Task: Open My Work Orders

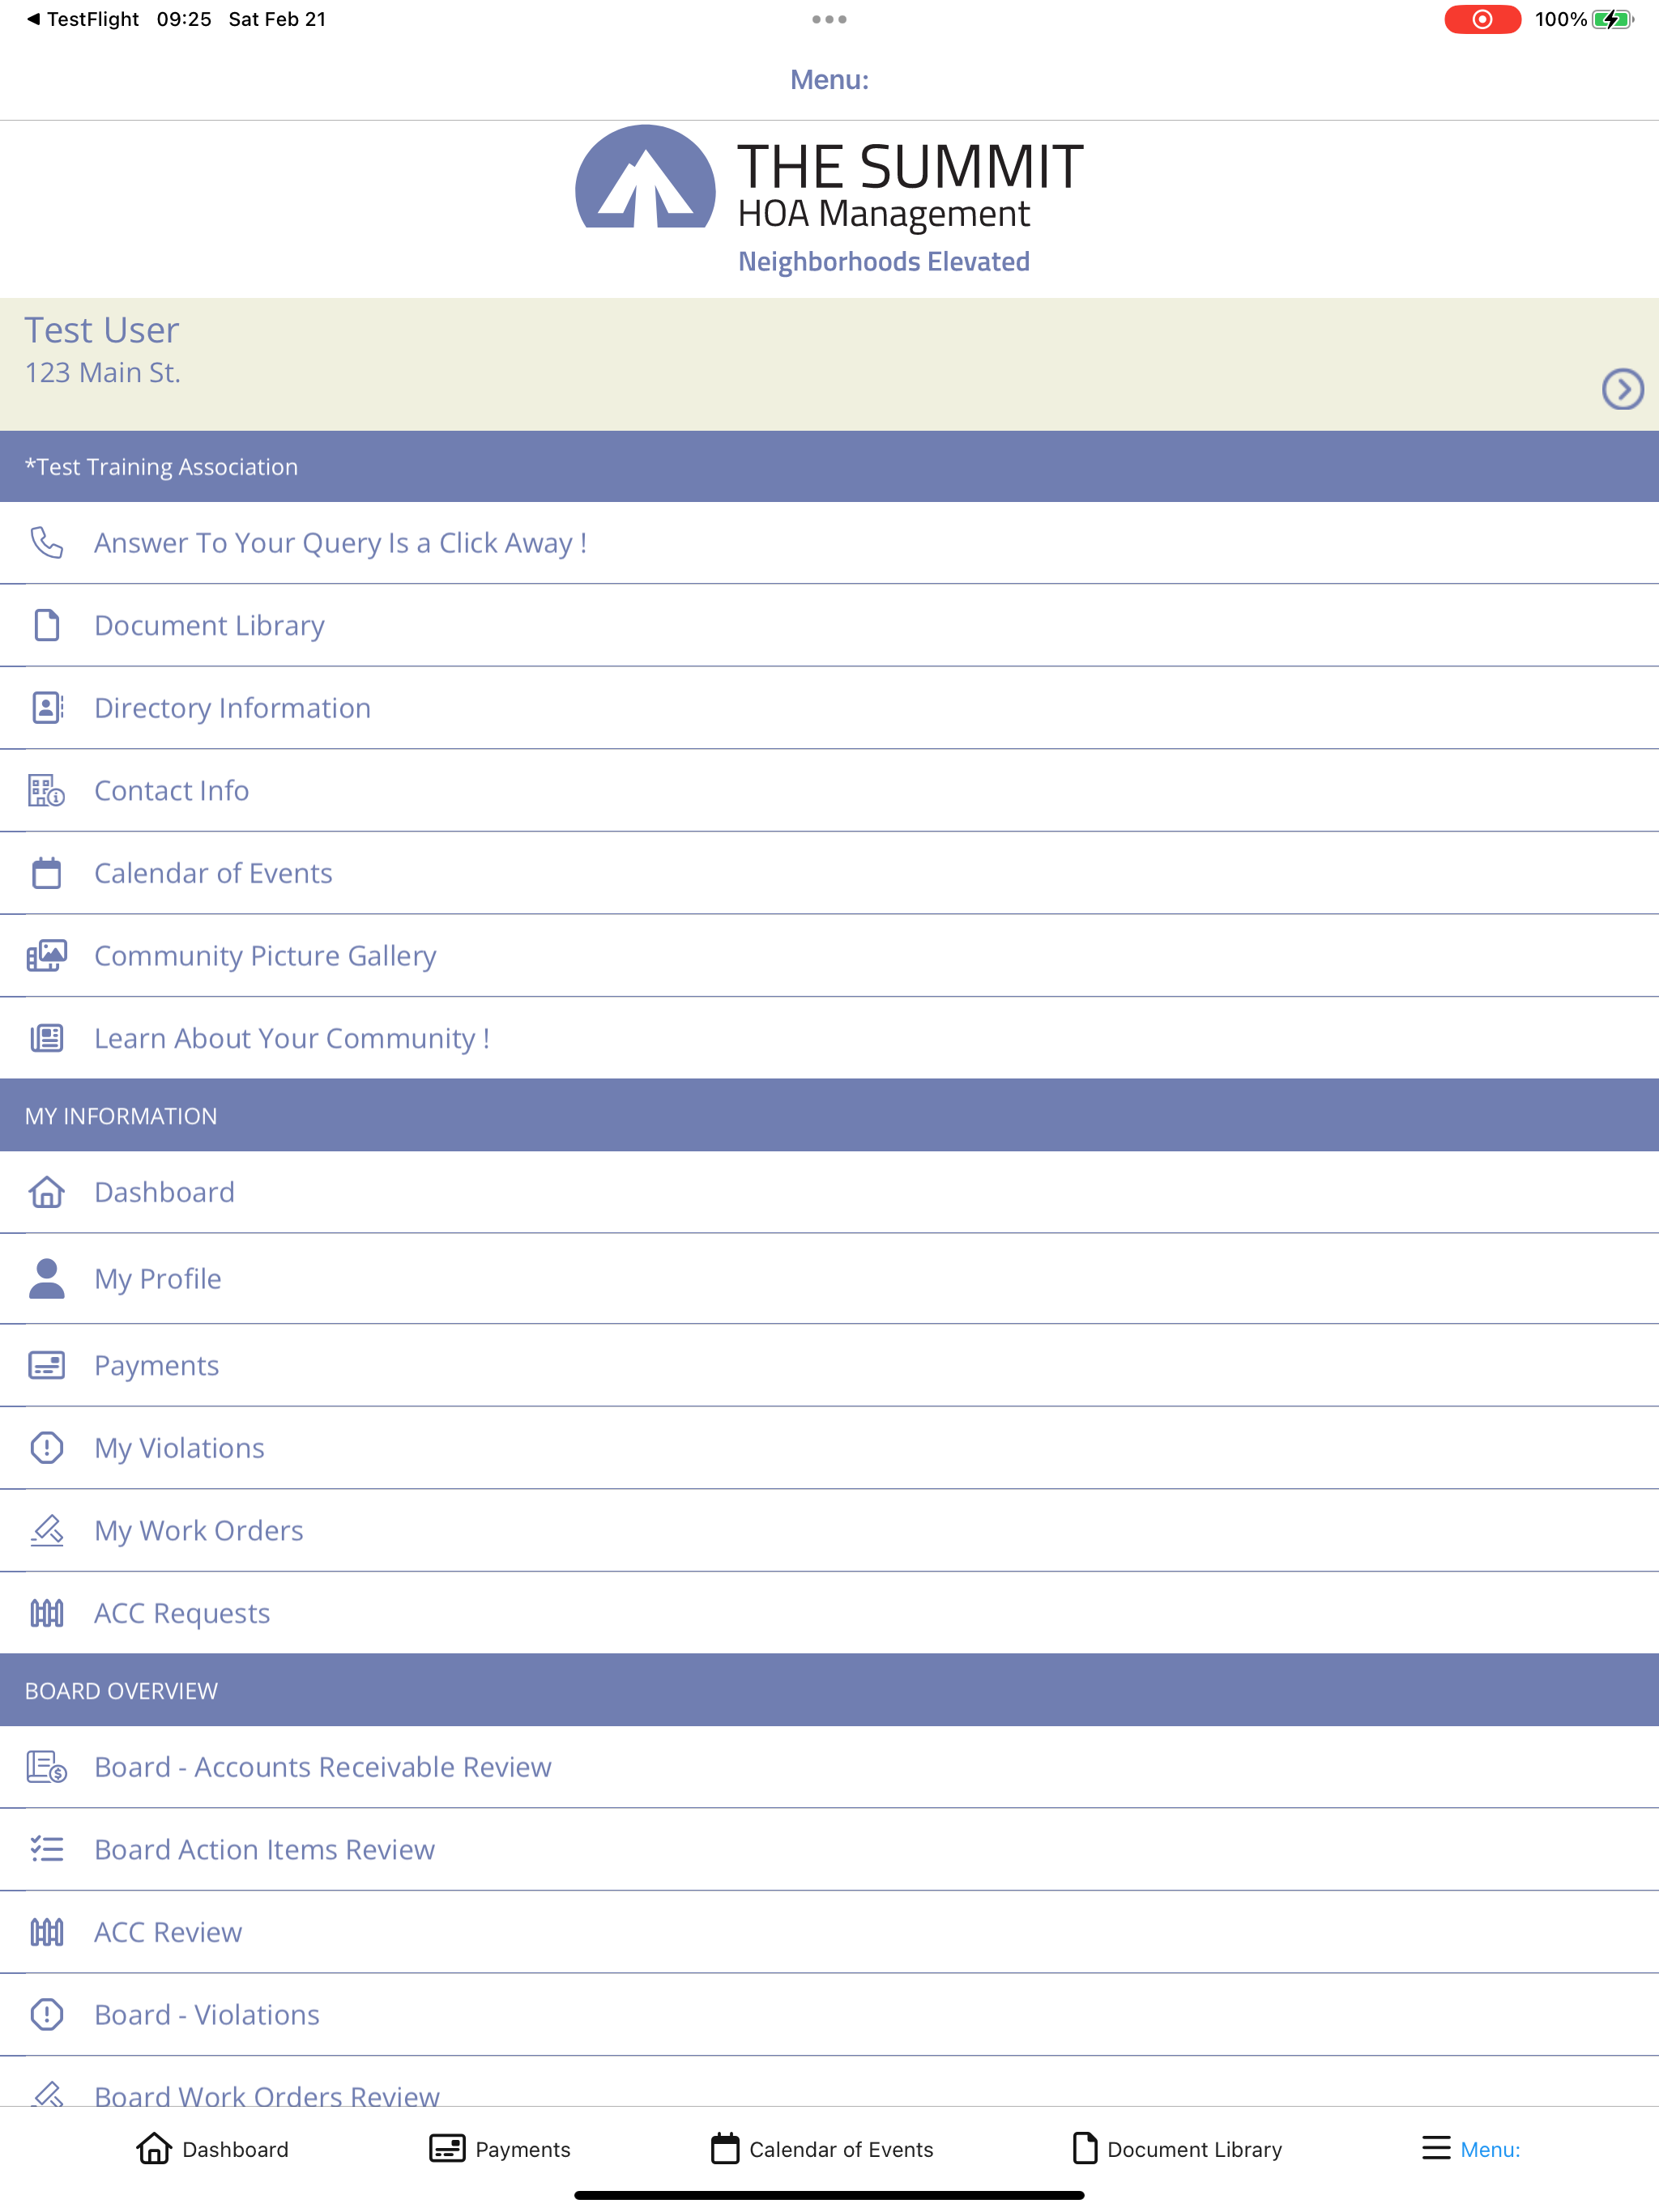Action: click(829, 1530)
